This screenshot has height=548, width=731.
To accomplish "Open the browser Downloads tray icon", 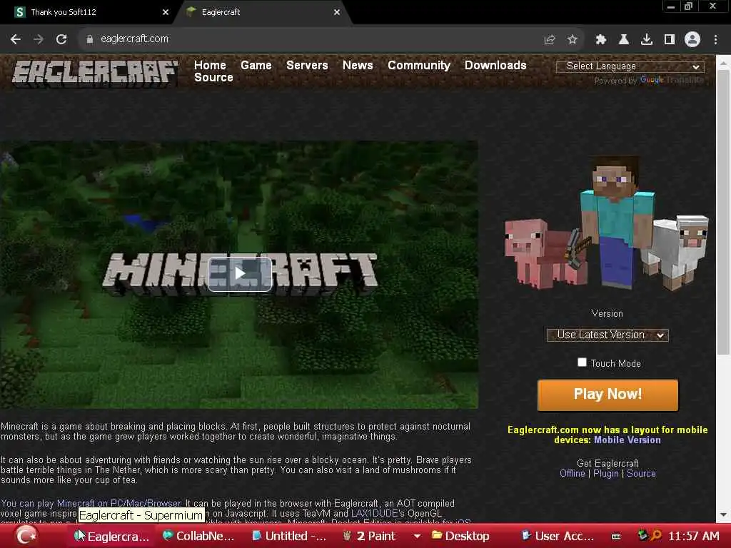I will tap(647, 40).
